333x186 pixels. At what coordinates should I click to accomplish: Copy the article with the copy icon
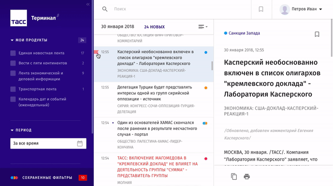[234, 176]
